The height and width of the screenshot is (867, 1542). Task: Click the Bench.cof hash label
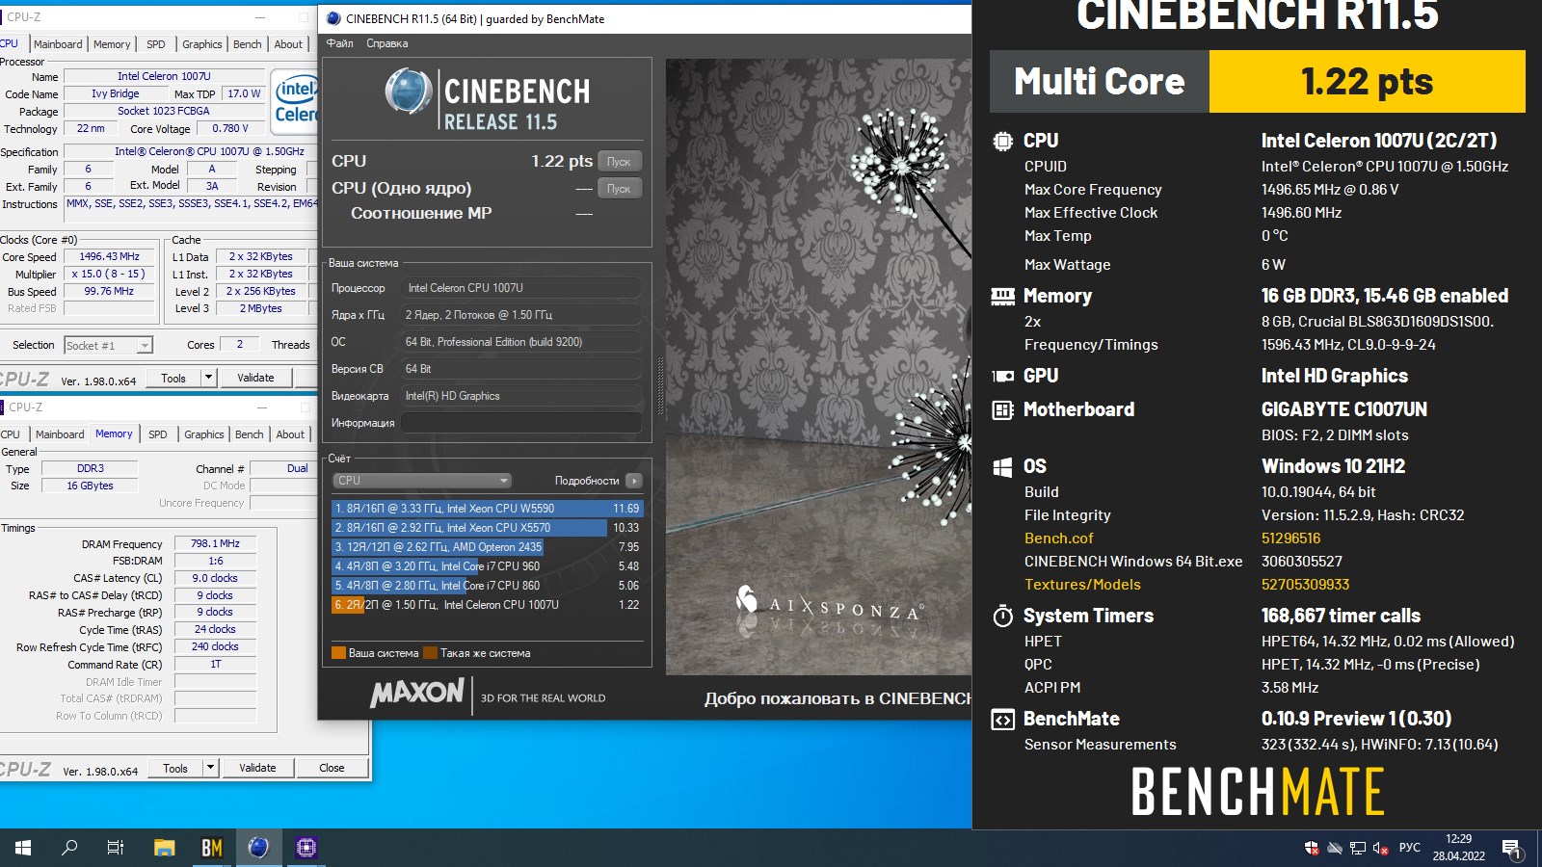(x=1058, y=539)
